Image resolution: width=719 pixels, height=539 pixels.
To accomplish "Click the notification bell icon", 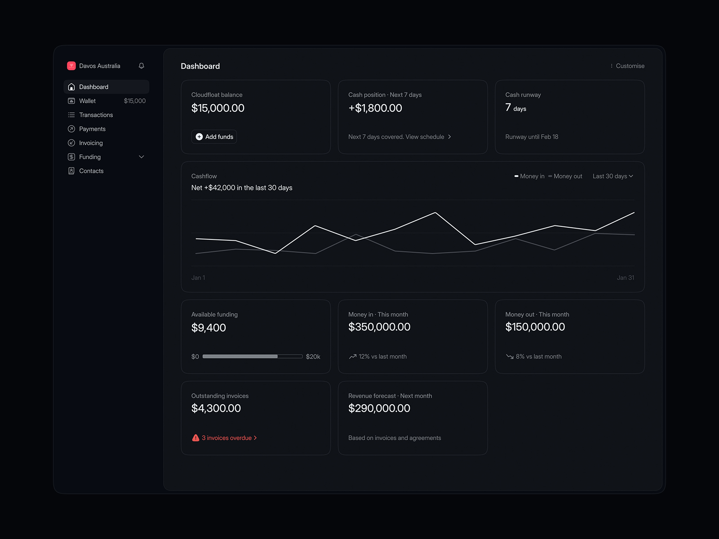I will (x=142, y=66).
